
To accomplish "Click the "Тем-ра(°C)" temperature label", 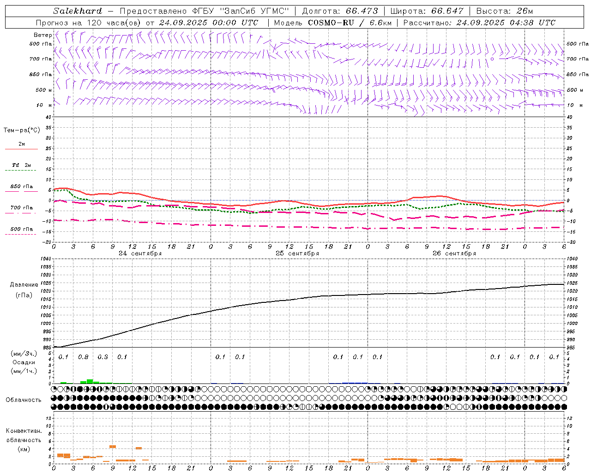I will [22, 130].
